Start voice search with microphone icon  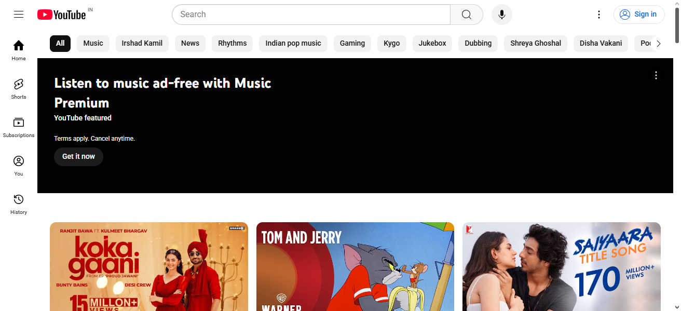click(x=502, y=15)
